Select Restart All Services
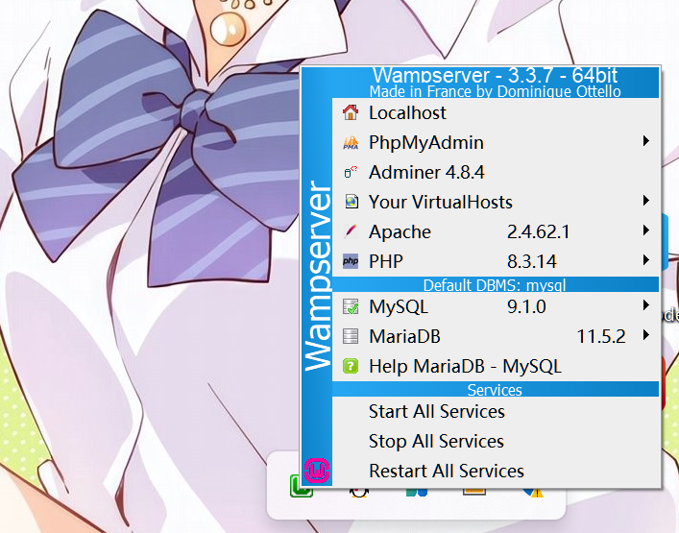This screenshot has height=533, width=679. coord(446,471)
